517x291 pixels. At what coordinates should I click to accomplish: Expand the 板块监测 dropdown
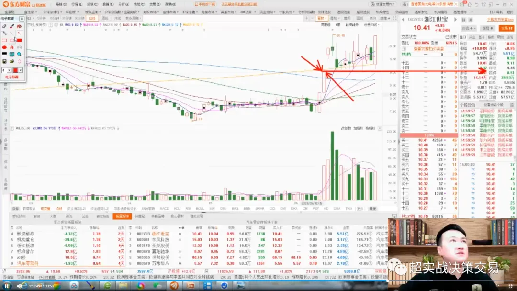(x=93, y=12)
